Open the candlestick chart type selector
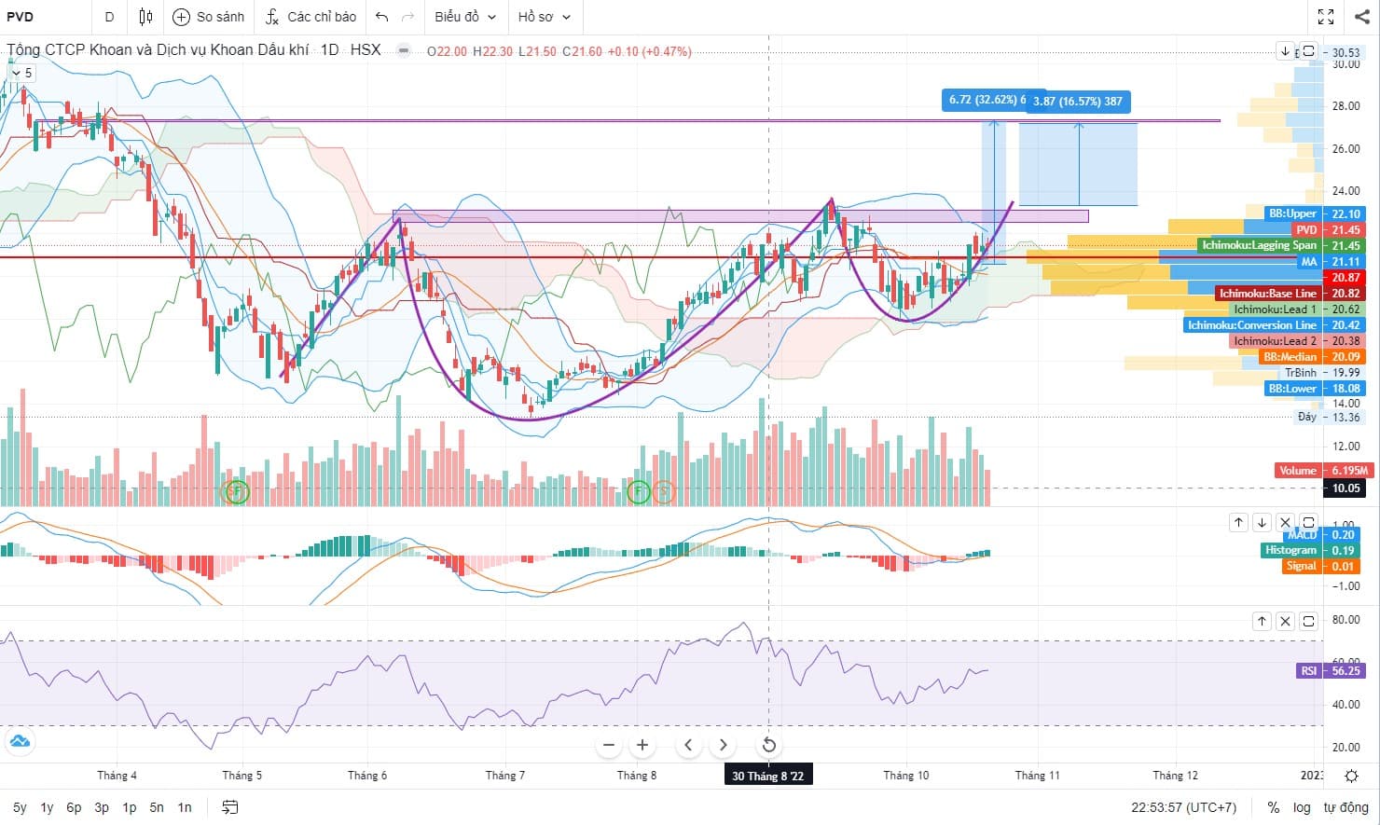 coord(145,17)
